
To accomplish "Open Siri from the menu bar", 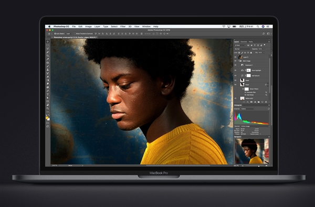I will (263, 27).
